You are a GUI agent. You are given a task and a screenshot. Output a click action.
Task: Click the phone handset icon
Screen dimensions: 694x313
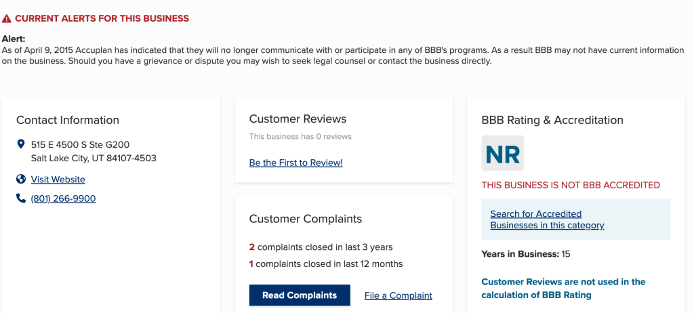point(20,199)
